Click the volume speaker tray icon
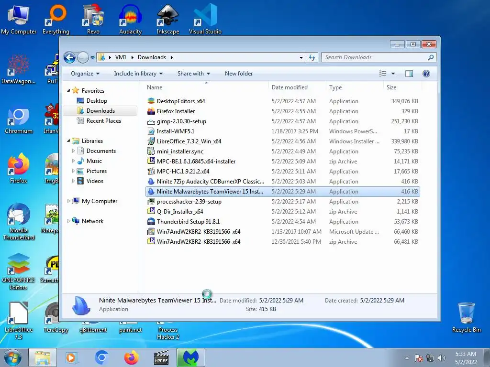Viewport: 490px width, 367px height. pos(442,358)
